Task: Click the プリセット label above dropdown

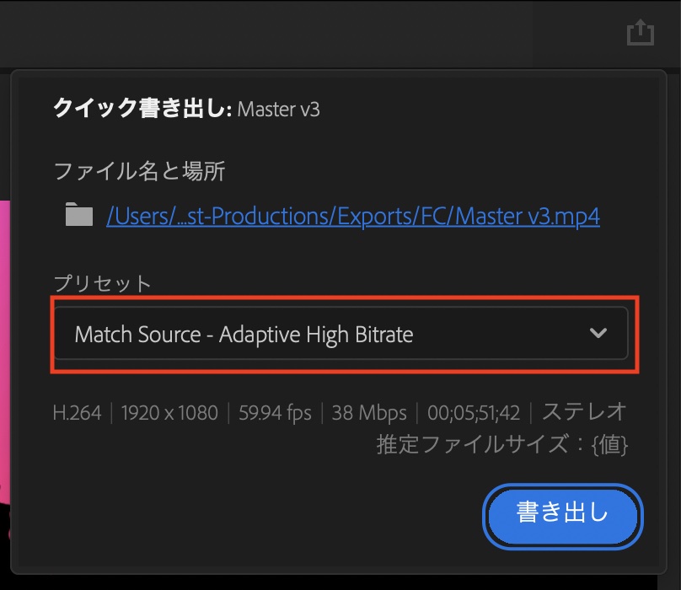Action: (x=102, y=283)
